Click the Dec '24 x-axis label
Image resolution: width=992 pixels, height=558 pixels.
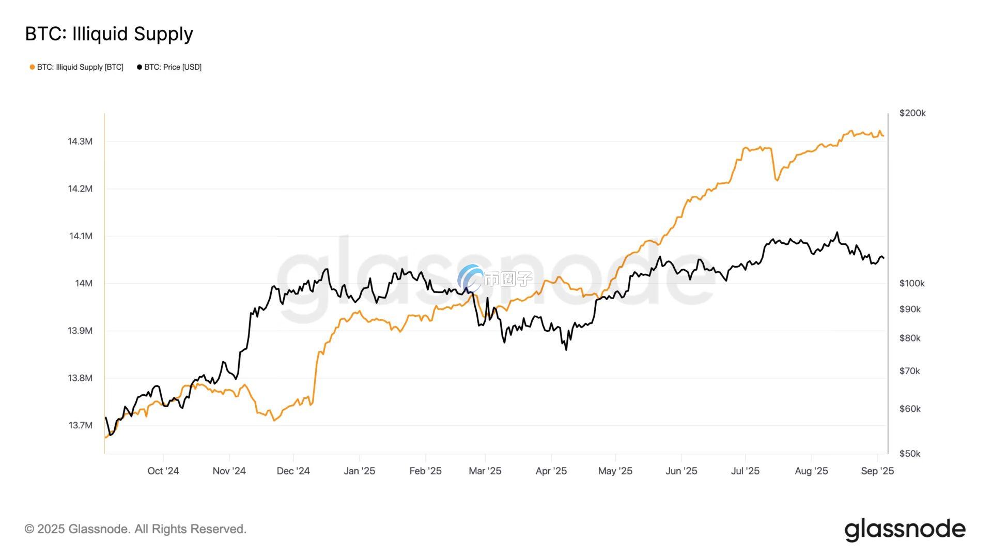(293, 471)
